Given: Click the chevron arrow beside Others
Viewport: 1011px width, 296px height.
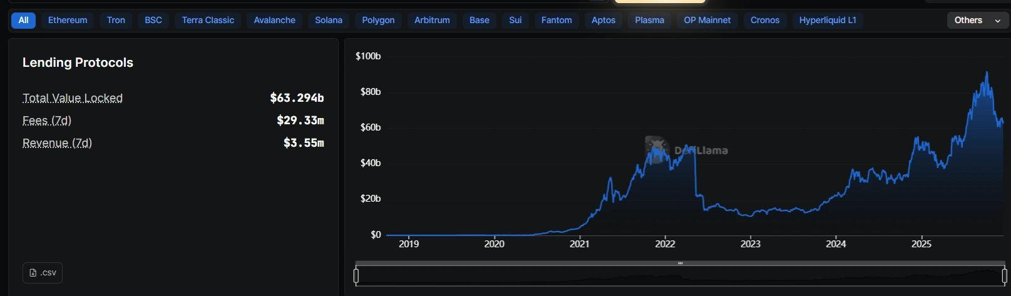Looking at the screenshot, I should (998, 21).
